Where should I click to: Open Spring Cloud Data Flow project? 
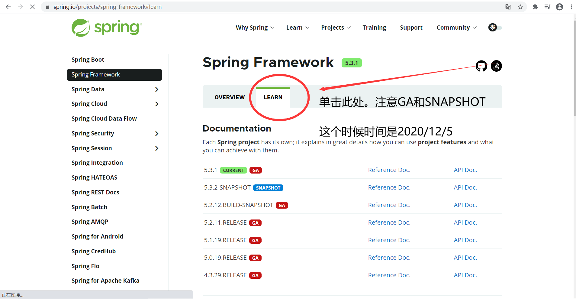point(104,119)
